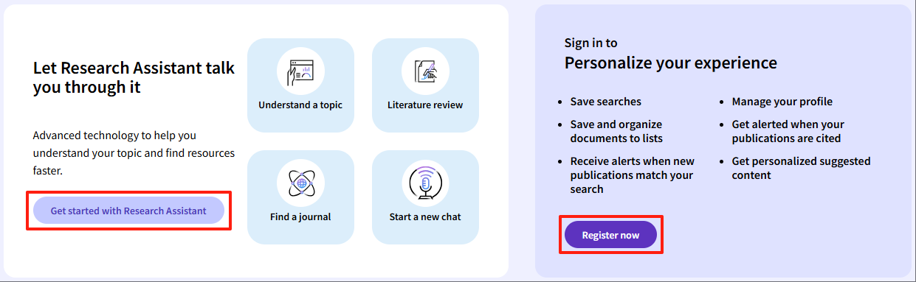The width and height of the screenshot is (916, 282).
Task: Click 'Receive alerts when new publications' item
Action: 632,175
